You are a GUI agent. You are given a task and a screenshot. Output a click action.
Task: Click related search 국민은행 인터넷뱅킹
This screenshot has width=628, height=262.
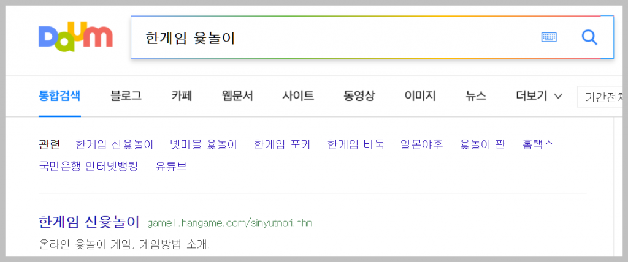(88, 167)
